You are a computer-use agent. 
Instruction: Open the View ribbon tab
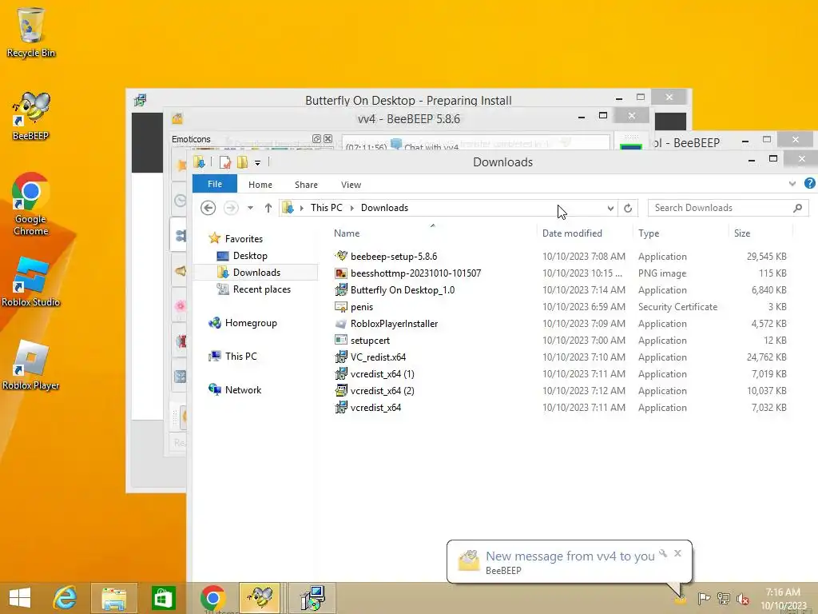point(351,185)
